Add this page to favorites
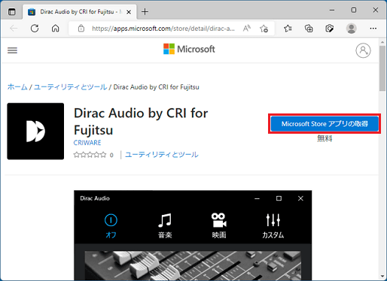 click(264, 29)
